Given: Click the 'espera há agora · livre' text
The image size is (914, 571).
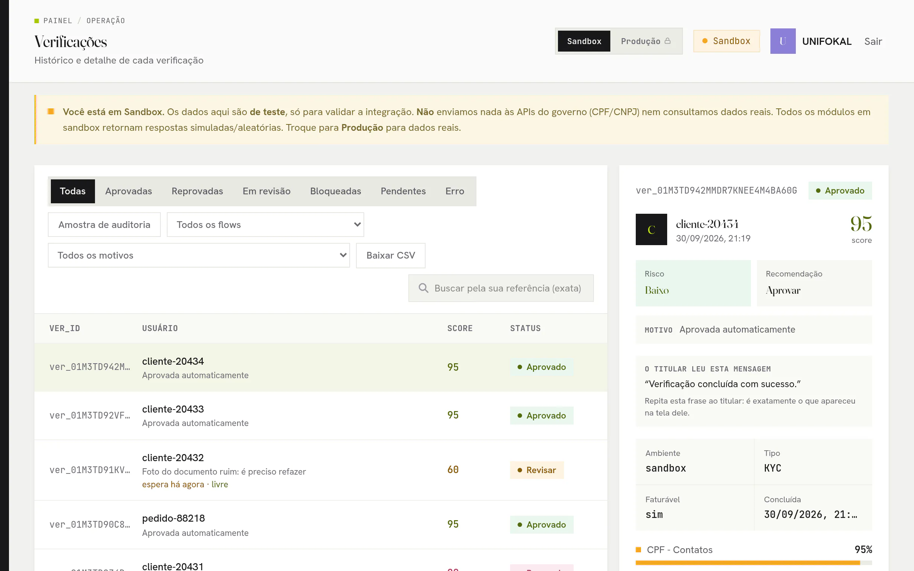Looking at the screenshot, I should tap(185, 485).
